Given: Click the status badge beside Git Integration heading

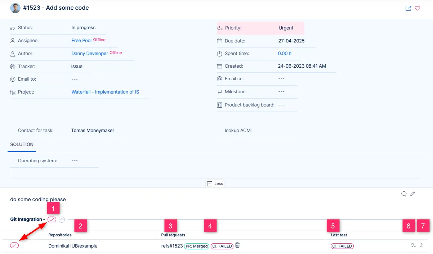Looking at the screenshot, I should tap(52, 219).
